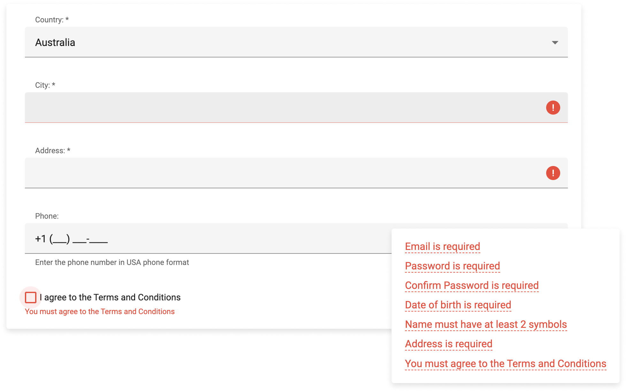Expand the Australia country picker
The image size is (626, 392).
(287, 42)
